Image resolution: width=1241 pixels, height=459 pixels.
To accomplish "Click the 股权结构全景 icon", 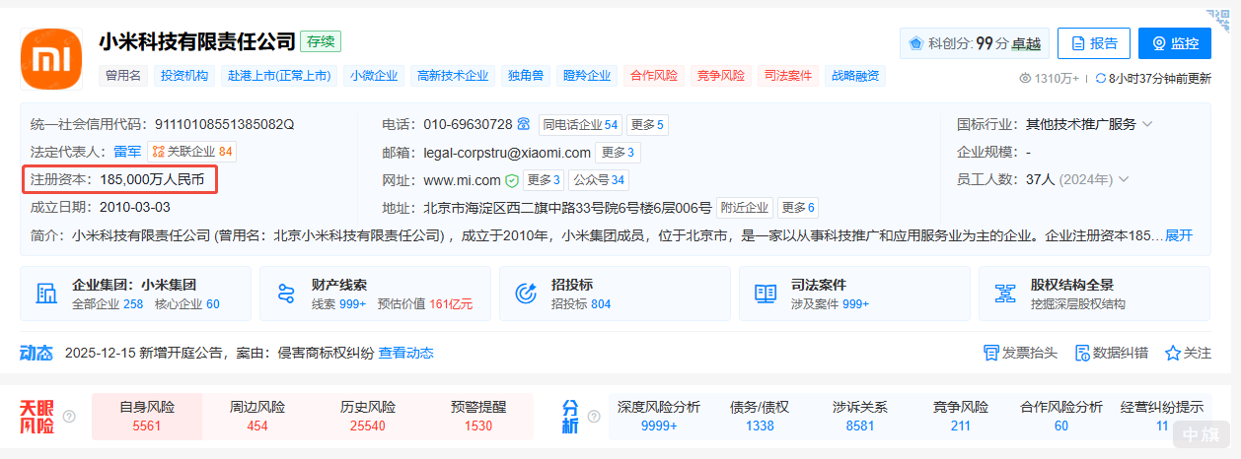I will (1006, 294).
